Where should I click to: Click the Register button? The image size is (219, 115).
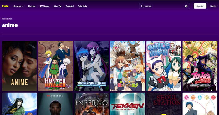[x=200, y=6]
